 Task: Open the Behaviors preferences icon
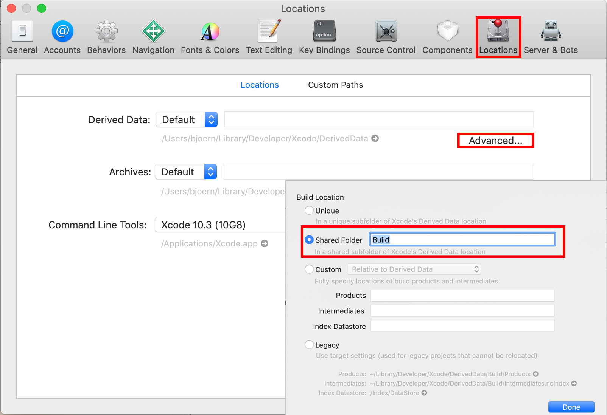(106, 36)
